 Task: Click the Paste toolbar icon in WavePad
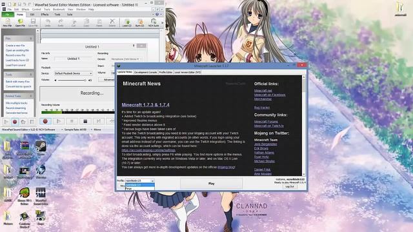[99, 23]
